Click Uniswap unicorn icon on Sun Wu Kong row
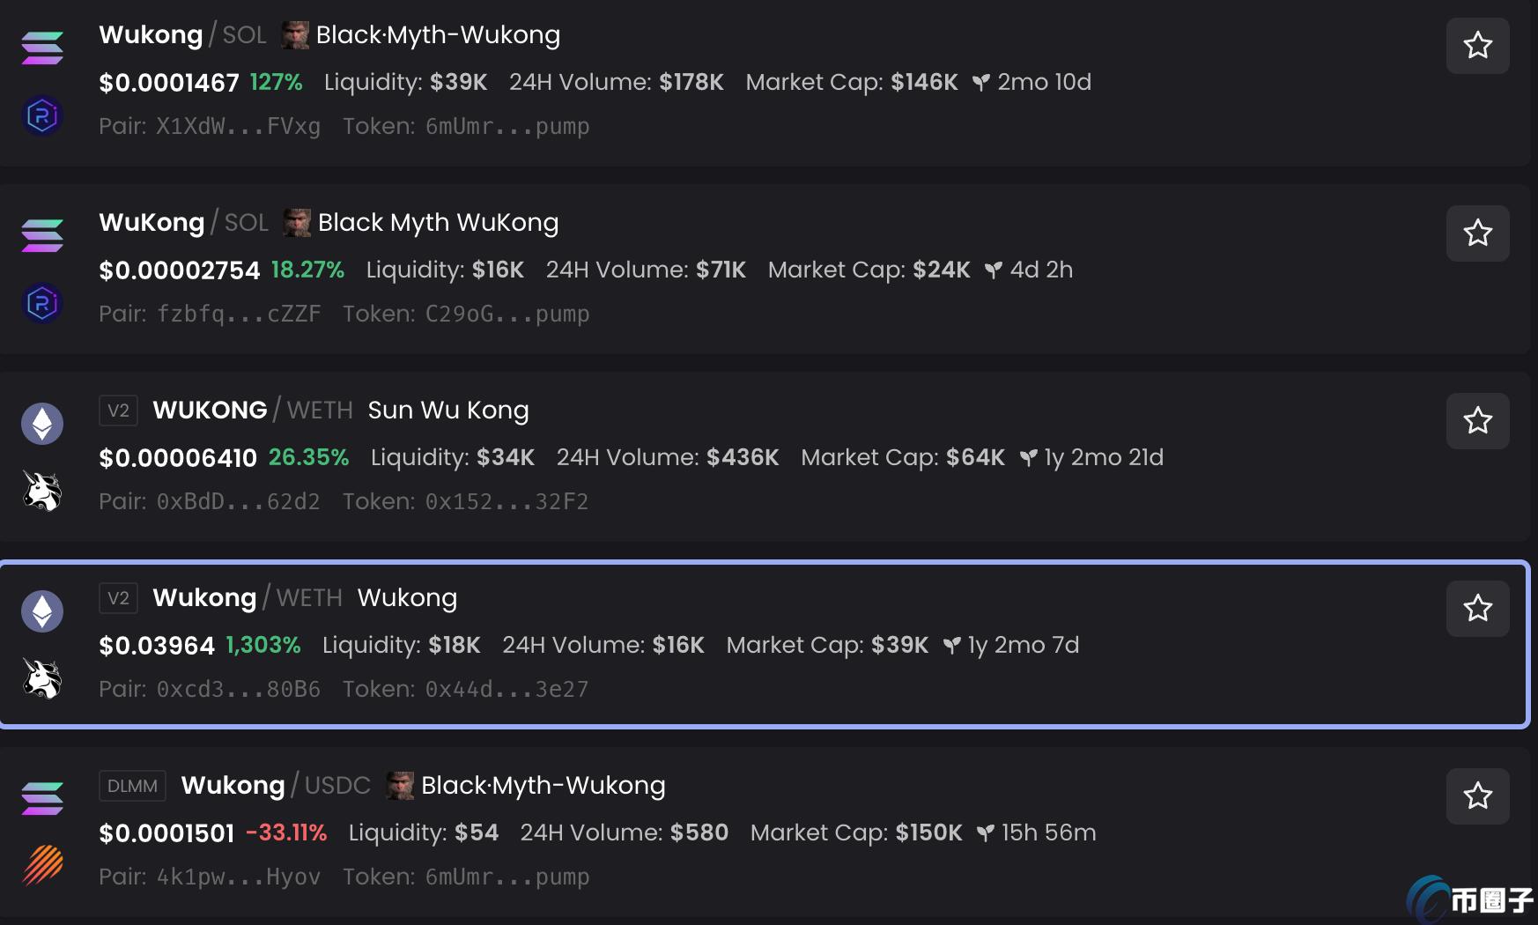The width and height of the screenshot is (1538, 925). coord(42,491)
